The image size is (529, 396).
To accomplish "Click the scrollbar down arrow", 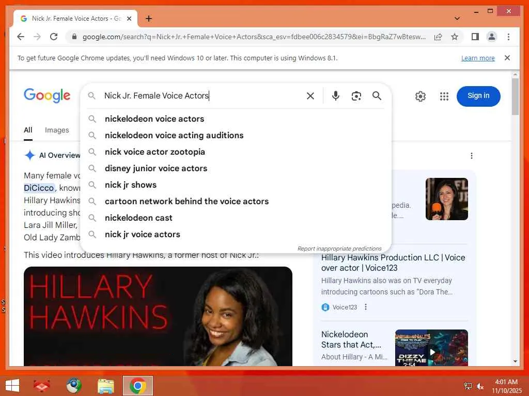I will pyautogui.click(x=515, y=361).
